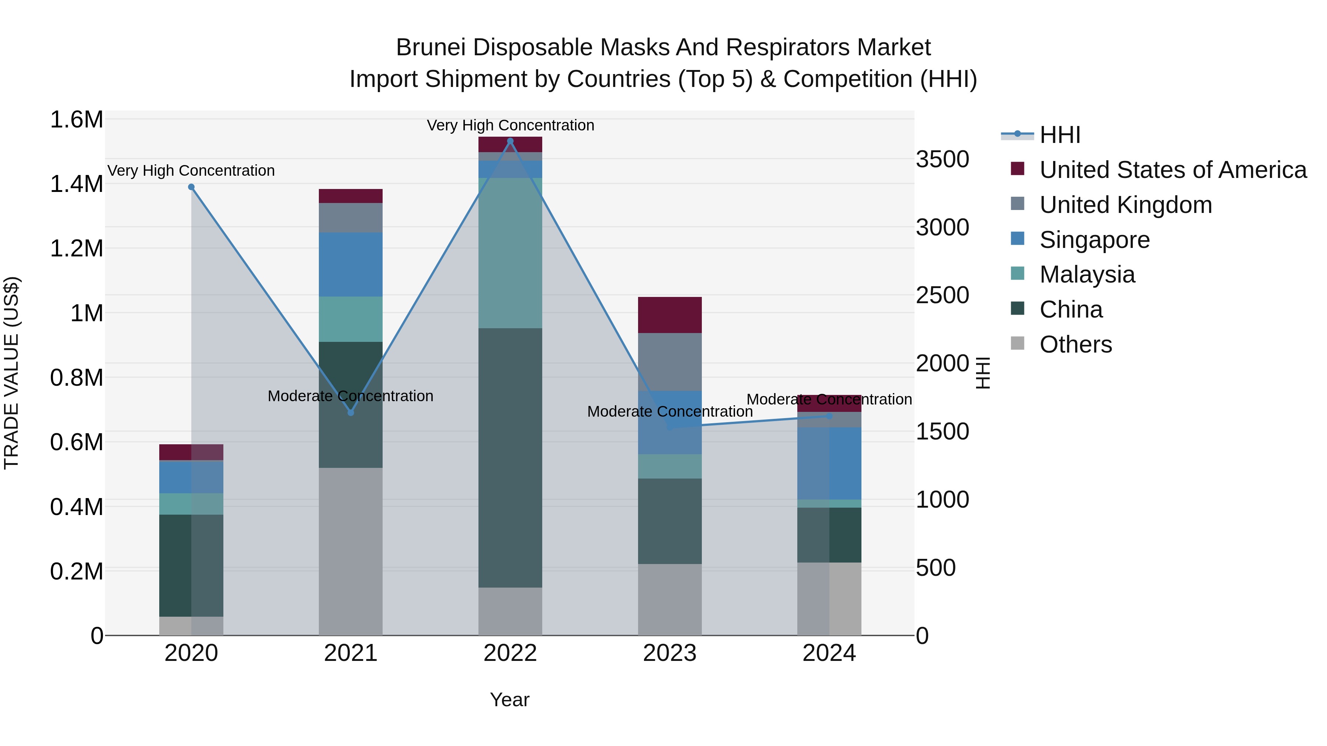Viewport: 1327px width, 746px height.
Task: Click the 2023 United States bar segment
Action: (670, 315)
